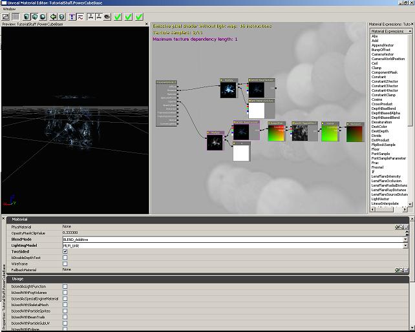Screen dimensions: 415x332
Task: Click PhysMaterial row clear box icon
Action: tap(406, 227)
